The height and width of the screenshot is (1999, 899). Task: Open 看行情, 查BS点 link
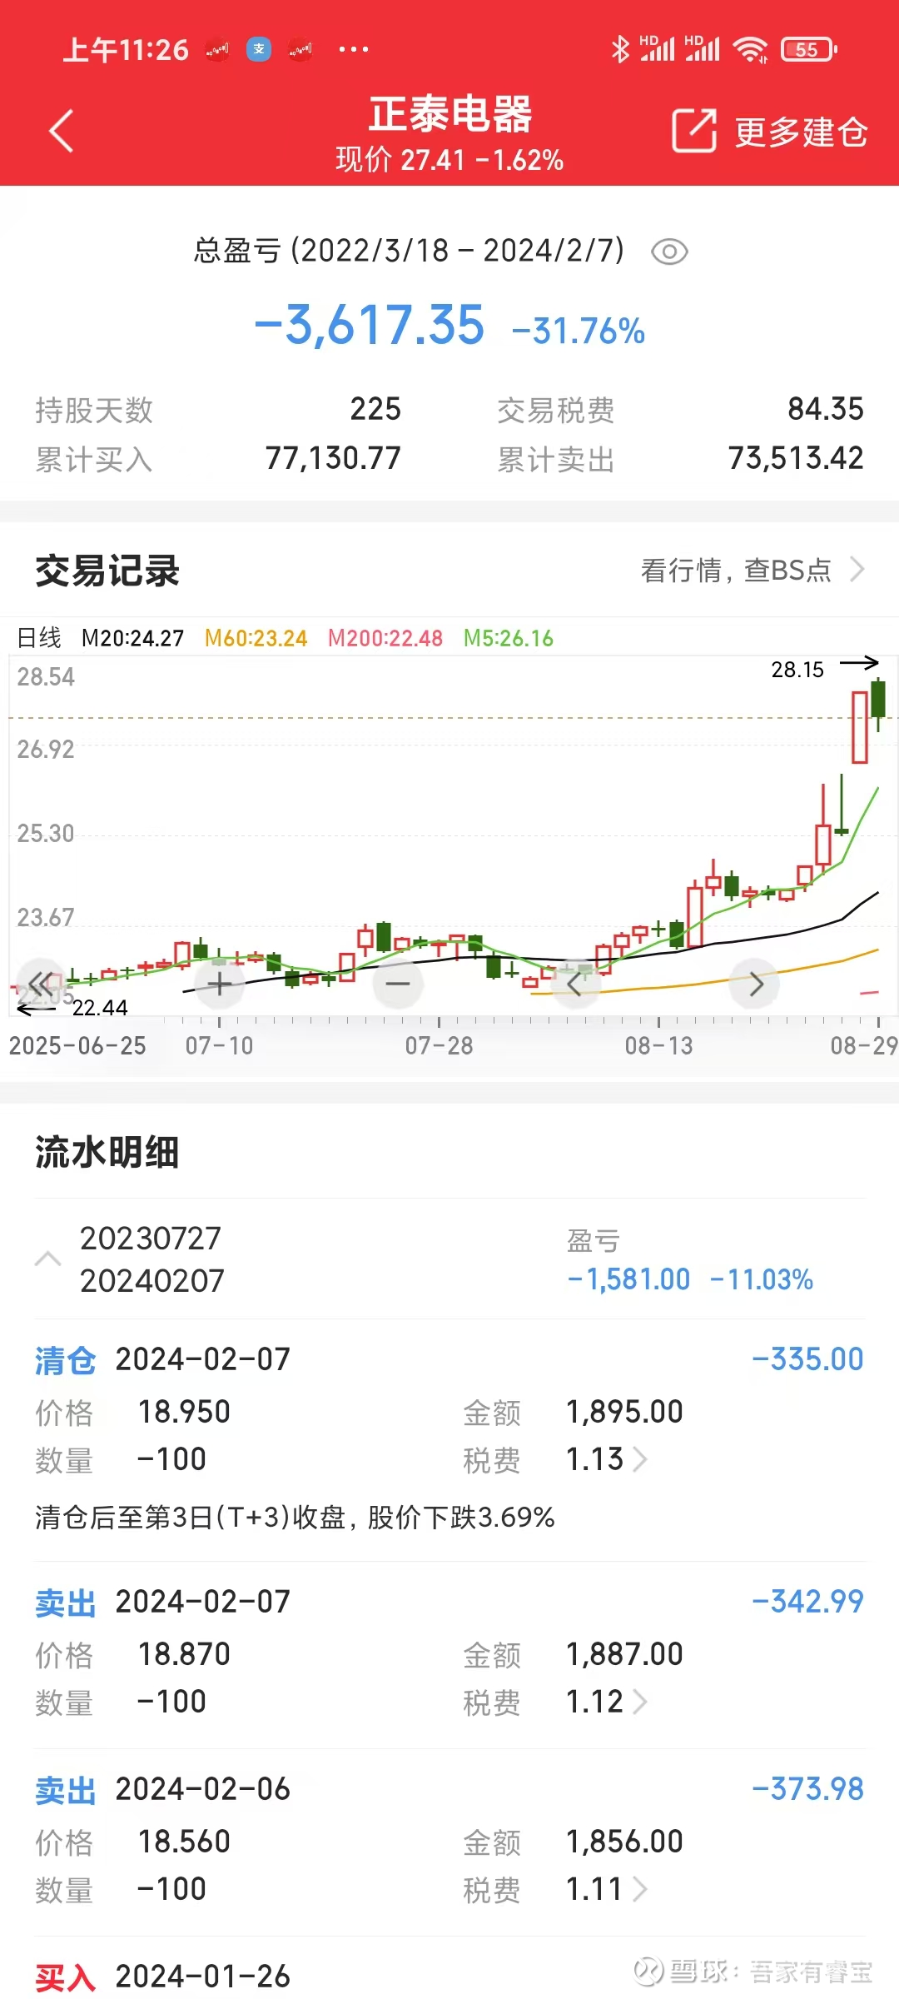(x=736, y=571)
